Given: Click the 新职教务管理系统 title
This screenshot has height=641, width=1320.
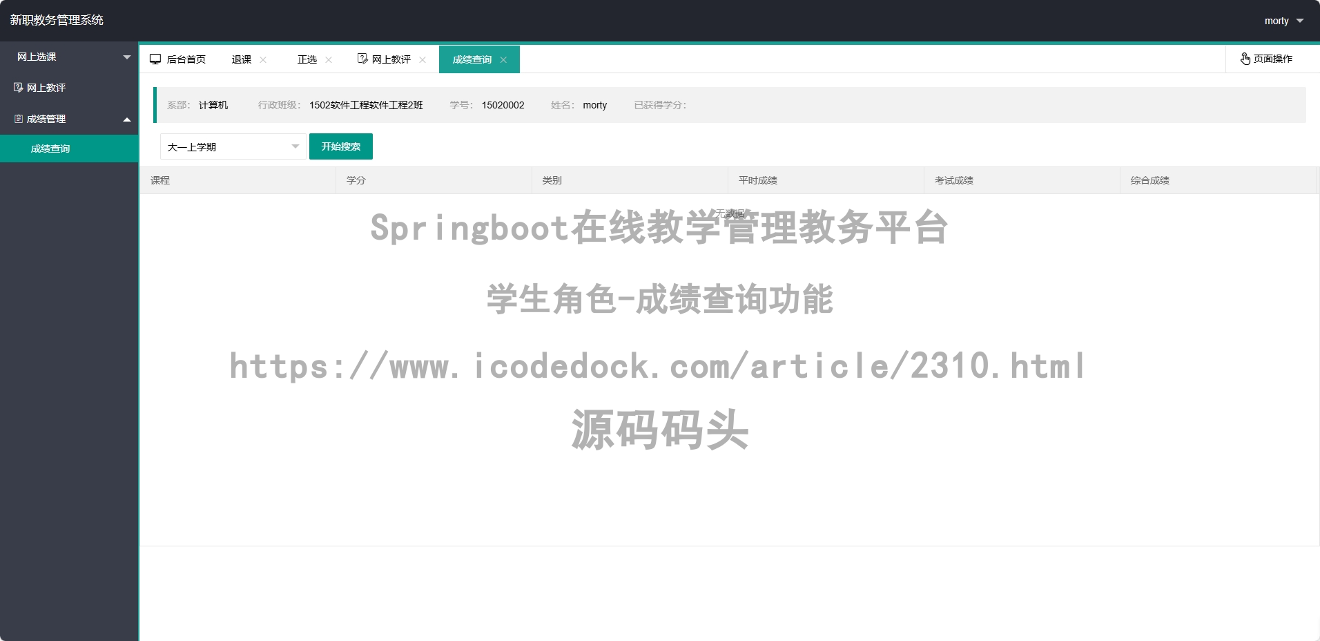Looking at the screenshot, I should click(57, 20).
